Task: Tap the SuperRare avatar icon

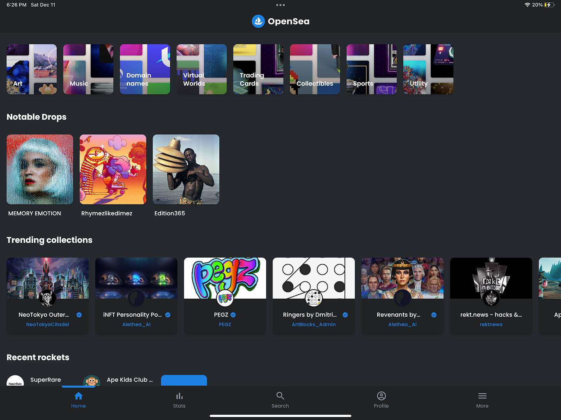Action: coord(15,381)
